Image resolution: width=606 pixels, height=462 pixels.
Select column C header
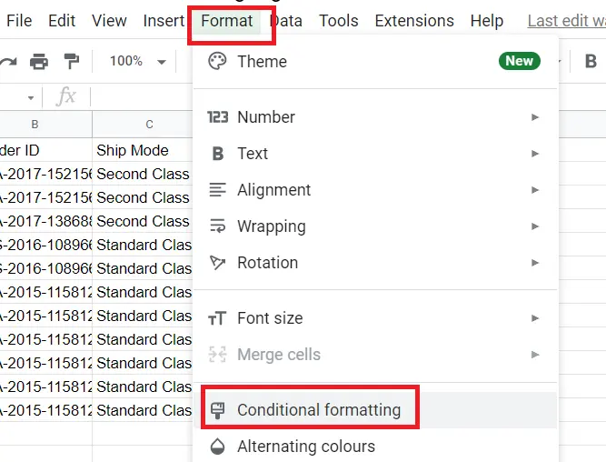point(149,125)
